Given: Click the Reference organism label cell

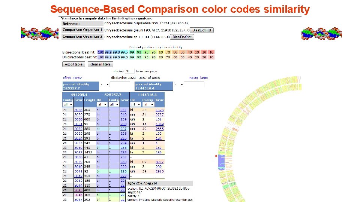Looking at the screenshot, I should 82,24.
